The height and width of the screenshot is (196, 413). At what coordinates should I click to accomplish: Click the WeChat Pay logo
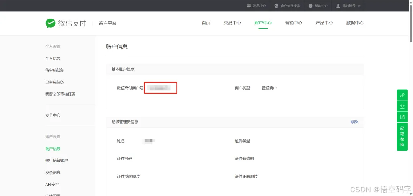(66, 23)
